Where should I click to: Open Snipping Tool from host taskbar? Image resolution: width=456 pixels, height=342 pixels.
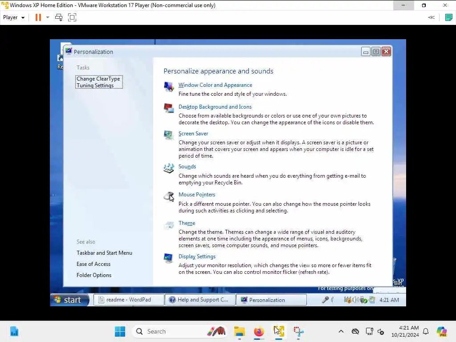[x=298, y=331]
